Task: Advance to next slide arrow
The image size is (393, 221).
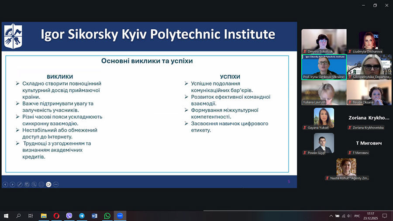Action: [12, 184]
